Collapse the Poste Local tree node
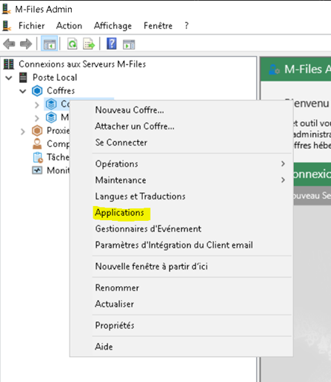Image resolution: width=331 pixels, height=382 pixels. tap(9, 78)
